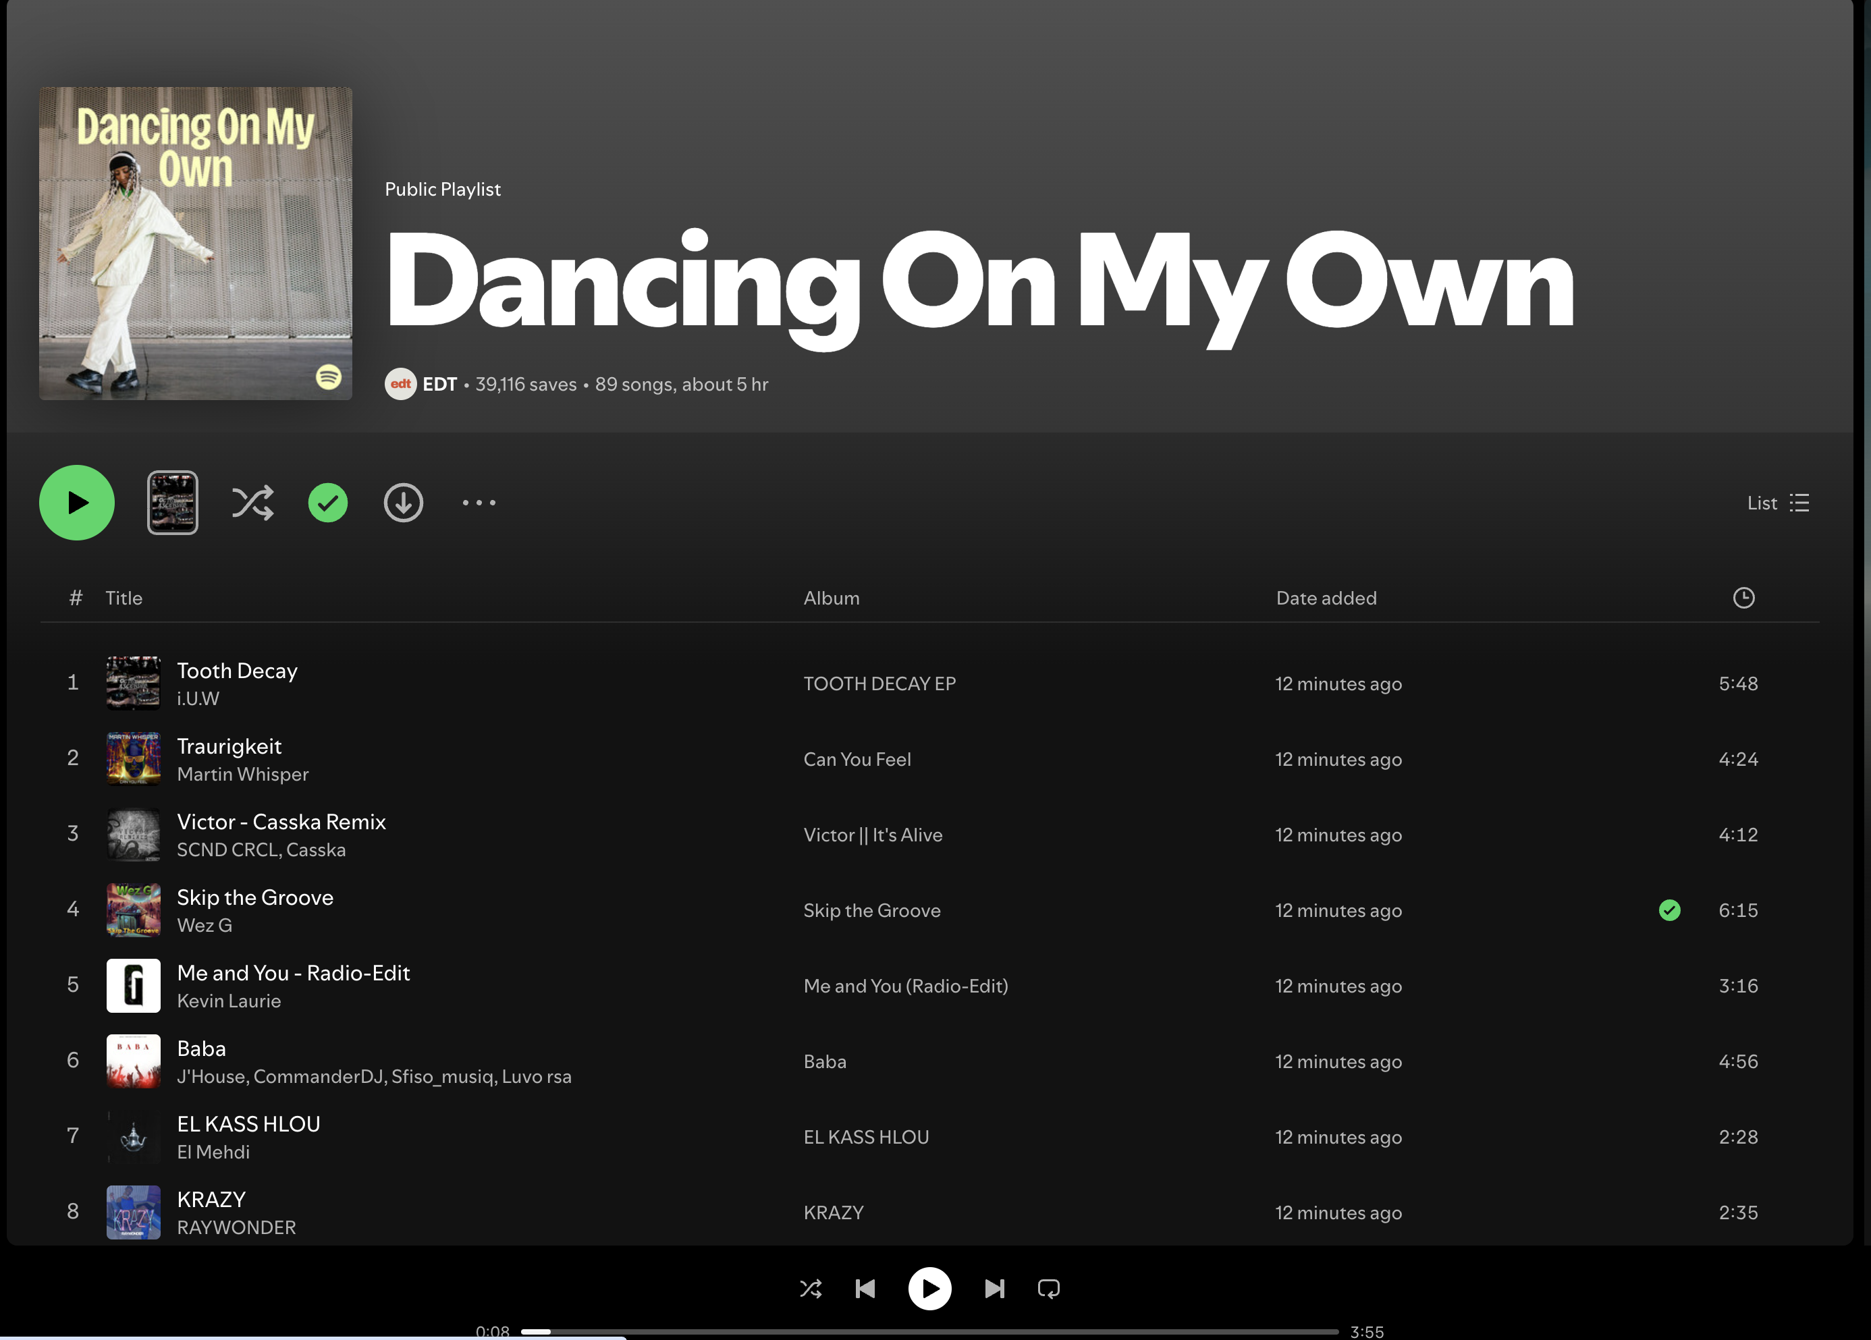The image size is (1871, 1340).
Task: Toggle the checkmark on Skip the Groove
Action: point(1670,910)
